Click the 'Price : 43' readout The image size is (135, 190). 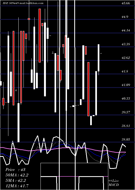click(15, 170)
